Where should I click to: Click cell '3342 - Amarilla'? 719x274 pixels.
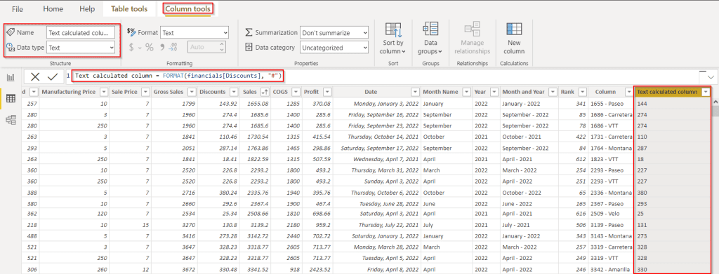(x=610, y=270)
